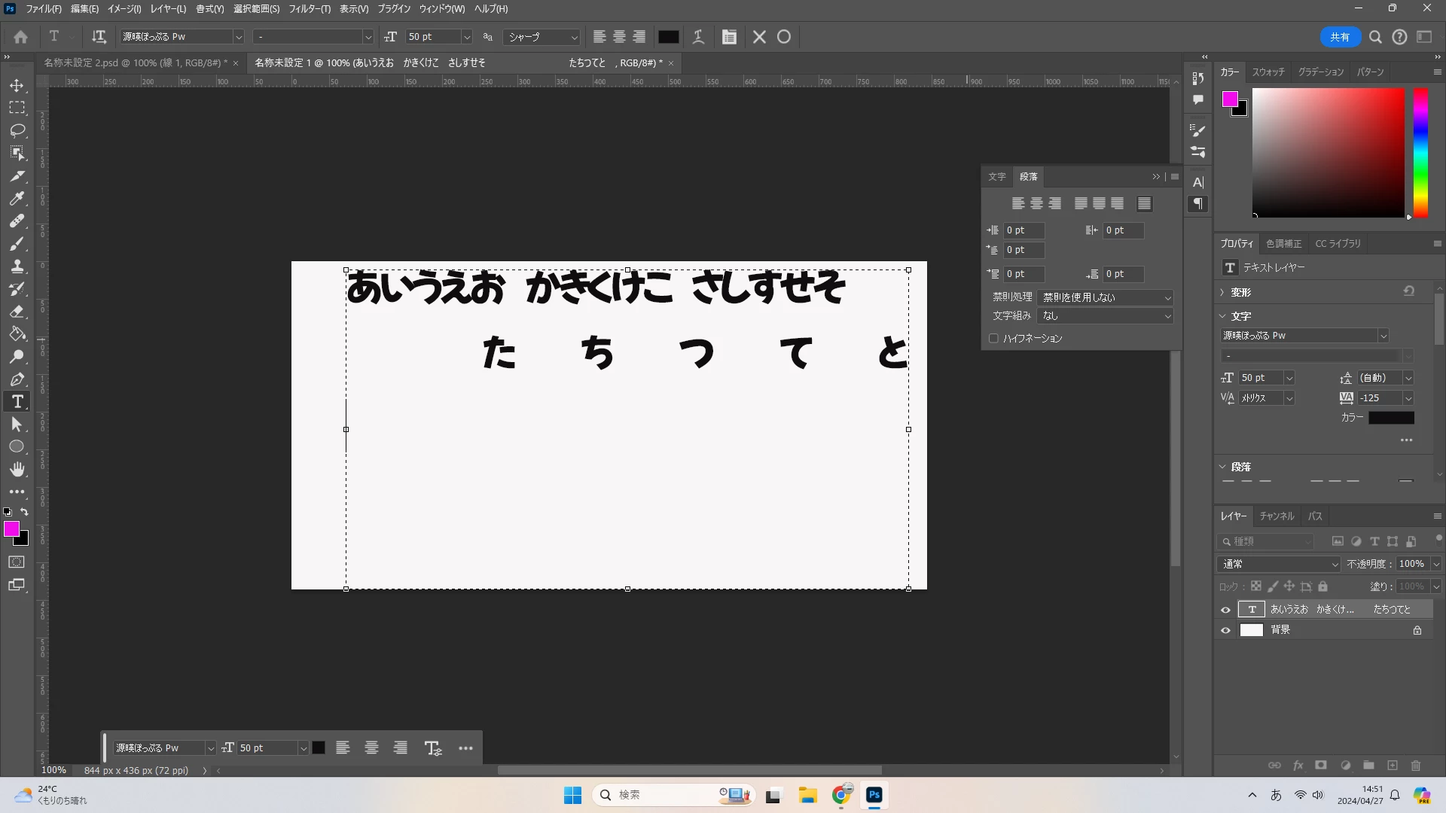Select the Lasso tool
1446x813 pixels.
click(x=17, y=130)
